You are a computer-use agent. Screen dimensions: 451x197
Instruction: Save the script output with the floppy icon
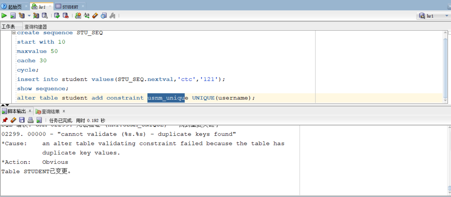22,120
